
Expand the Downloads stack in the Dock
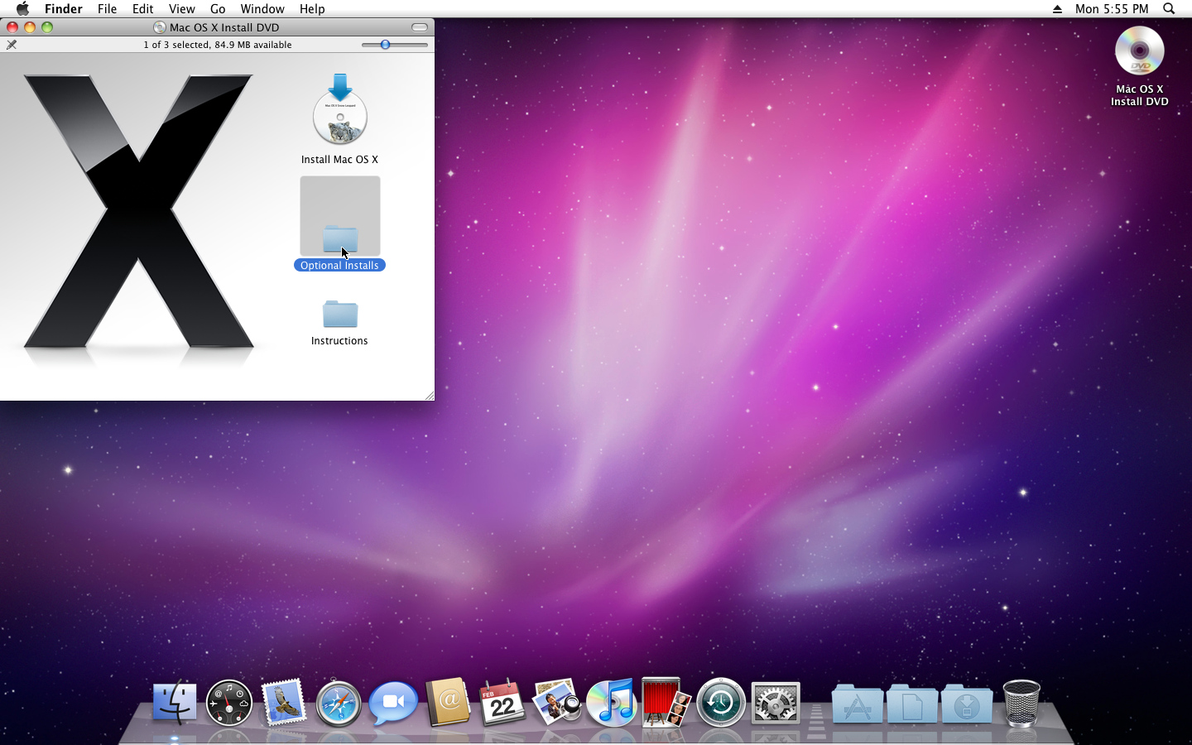point(966,705)
